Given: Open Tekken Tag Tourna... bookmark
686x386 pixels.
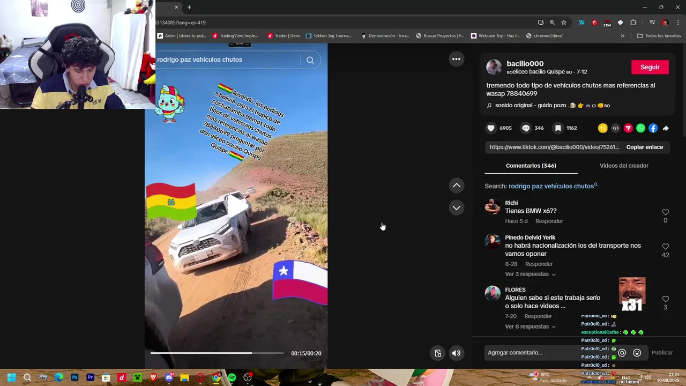Looking at the screenshot, I should pyautogui.click(x=329, y=36).
